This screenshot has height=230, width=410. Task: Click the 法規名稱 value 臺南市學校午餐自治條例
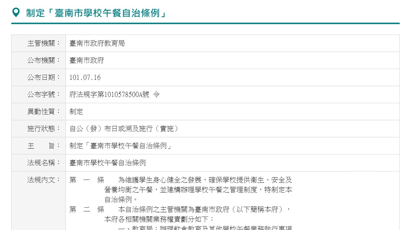[108, 163]
